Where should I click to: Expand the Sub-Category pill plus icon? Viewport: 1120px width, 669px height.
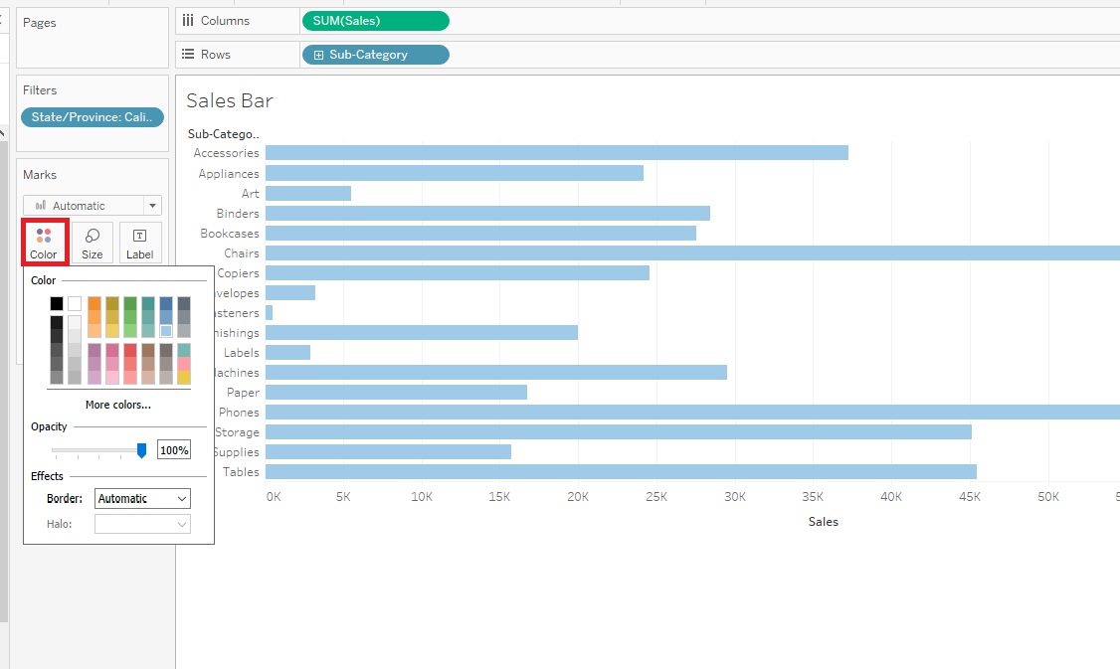(x=318, y=55)
